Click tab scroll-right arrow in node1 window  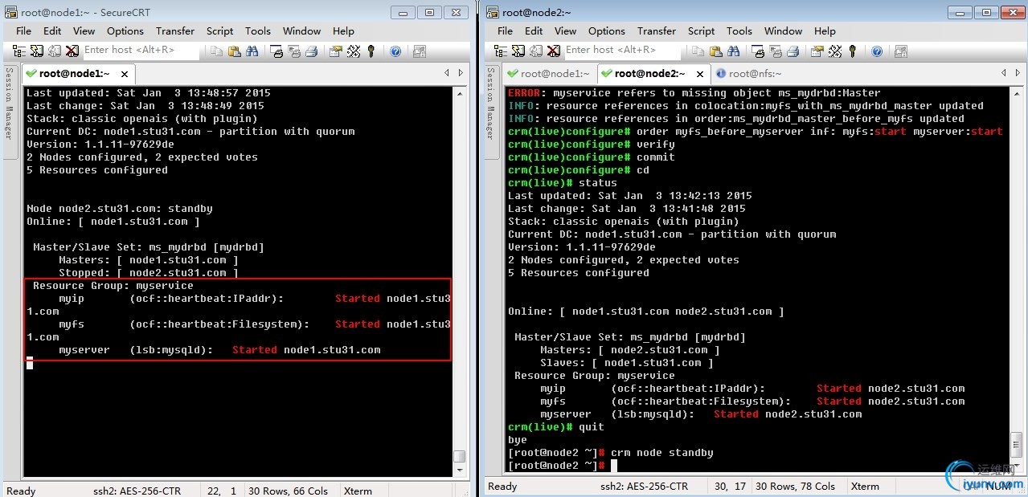pyautogui.click(x=461, y=73)
